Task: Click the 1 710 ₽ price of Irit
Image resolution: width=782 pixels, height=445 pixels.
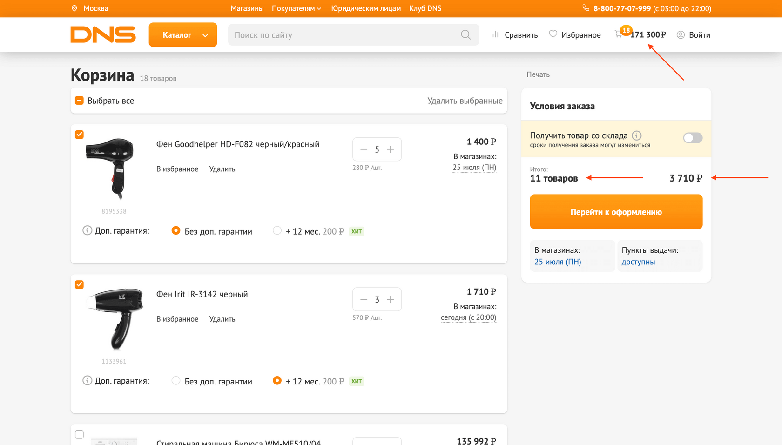Action: [481, 291]
